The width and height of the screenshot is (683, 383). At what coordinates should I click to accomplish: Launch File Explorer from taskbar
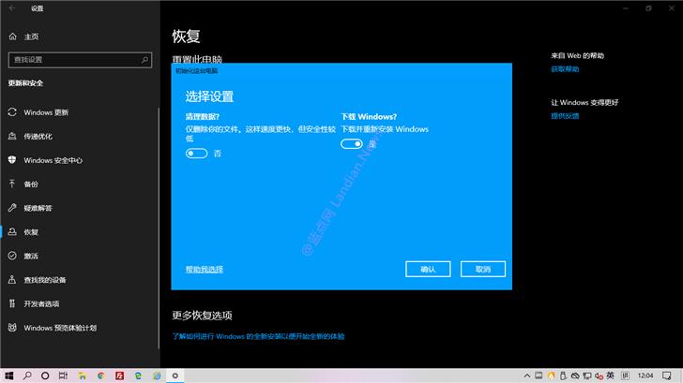83,376
